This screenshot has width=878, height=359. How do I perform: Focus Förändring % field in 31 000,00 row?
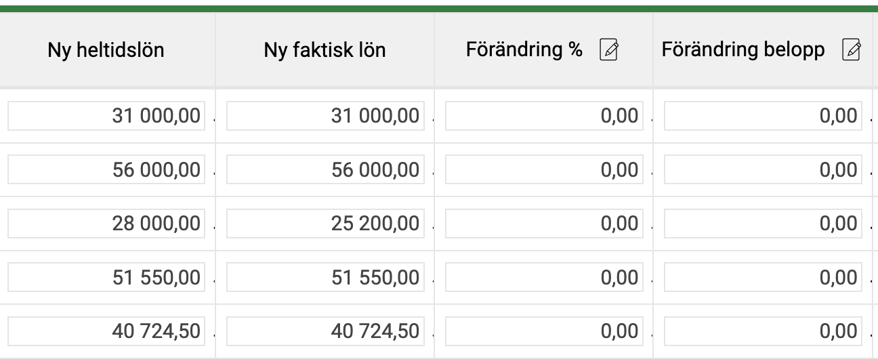point(544,116)
